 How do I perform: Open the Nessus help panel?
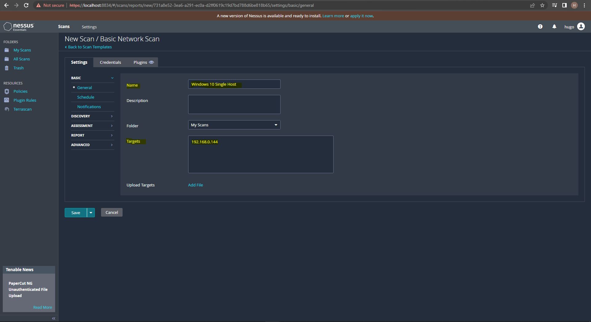540,26
